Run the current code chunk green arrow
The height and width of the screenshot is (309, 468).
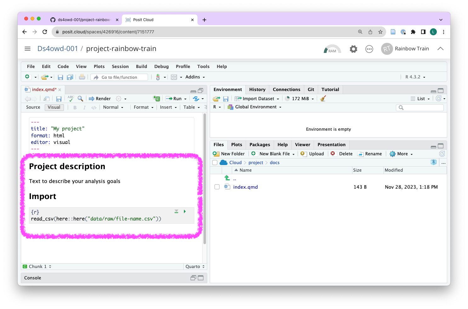click(185, 211)
